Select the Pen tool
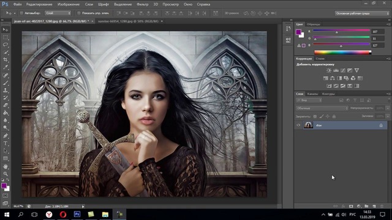392x220 pixels. click(x=6, y=136)
